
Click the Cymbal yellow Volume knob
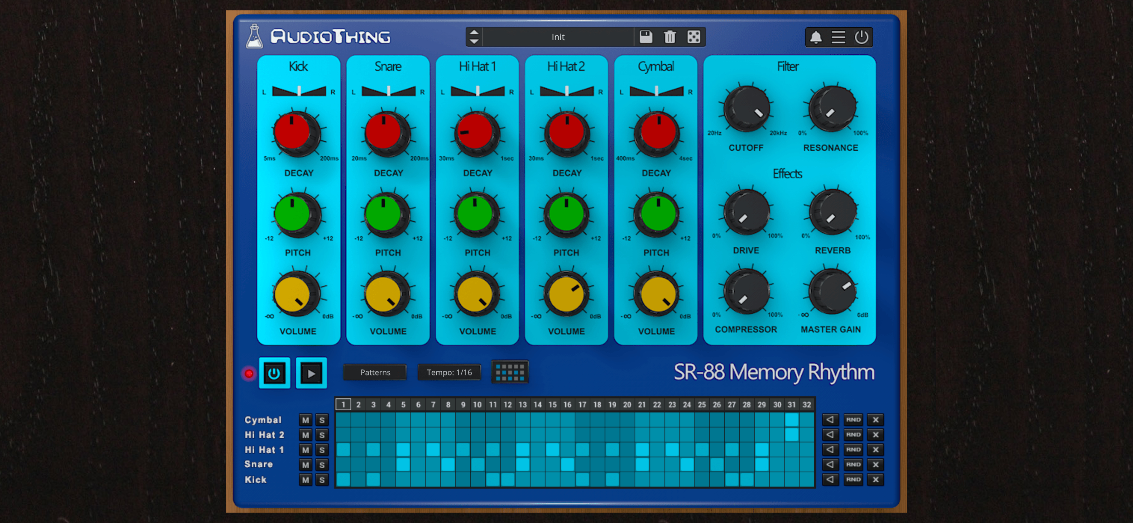pyautogui.click(x=657, y=294)
